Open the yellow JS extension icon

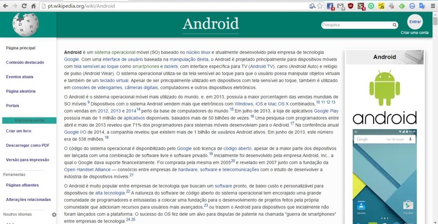[x=381, y=6]
